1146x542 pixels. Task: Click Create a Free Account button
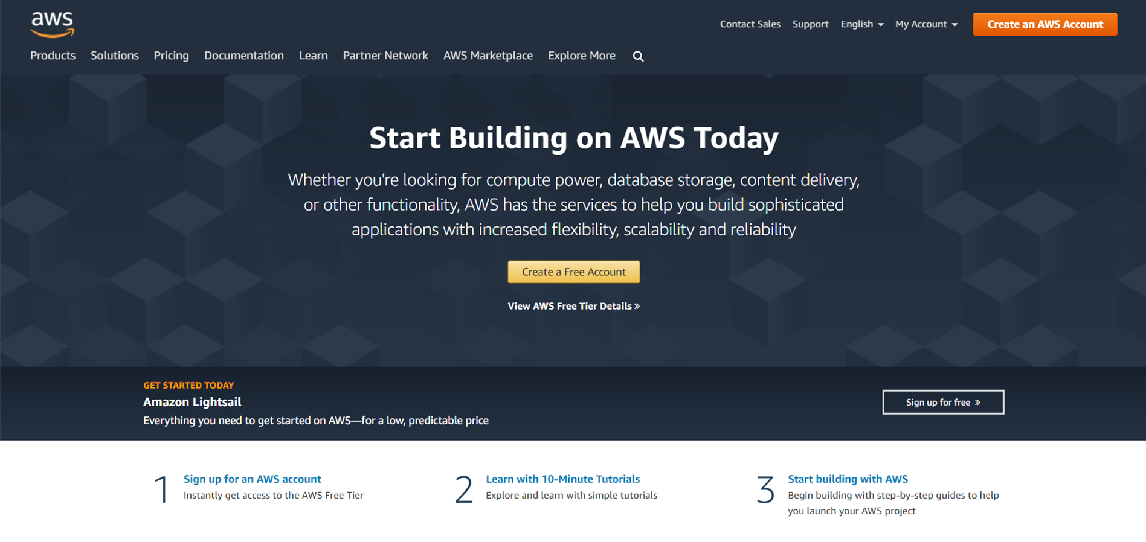[574, 272]
